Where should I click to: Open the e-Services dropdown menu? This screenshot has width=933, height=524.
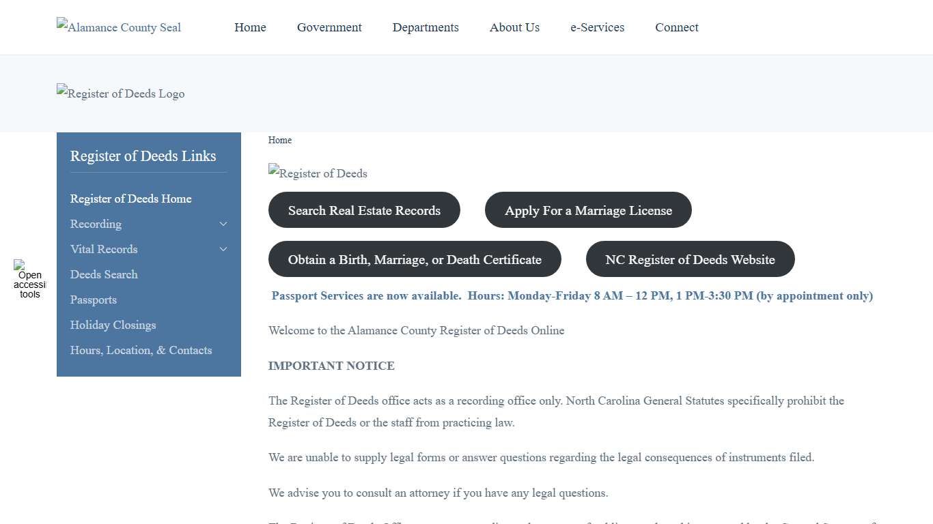click(x=597, y=27)
